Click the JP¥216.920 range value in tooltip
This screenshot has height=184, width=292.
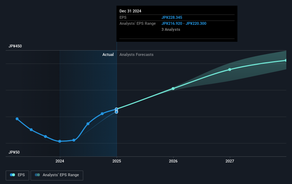click(172, 24)
